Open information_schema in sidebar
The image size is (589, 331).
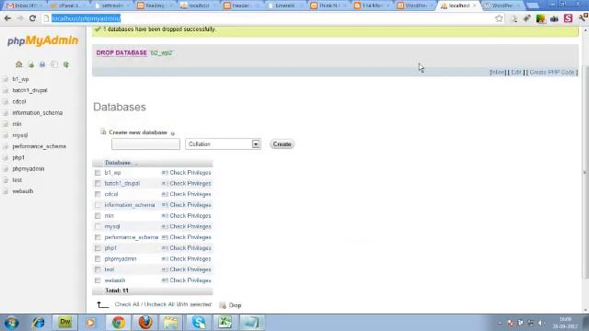coord(37,113)
